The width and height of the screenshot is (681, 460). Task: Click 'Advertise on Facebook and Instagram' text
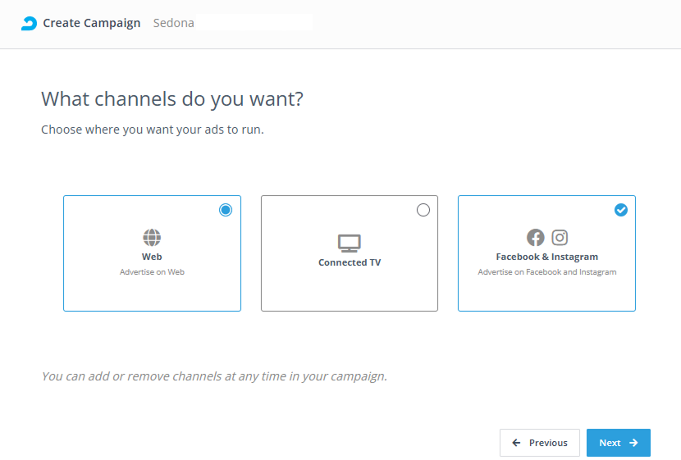[x=546, y=271]
